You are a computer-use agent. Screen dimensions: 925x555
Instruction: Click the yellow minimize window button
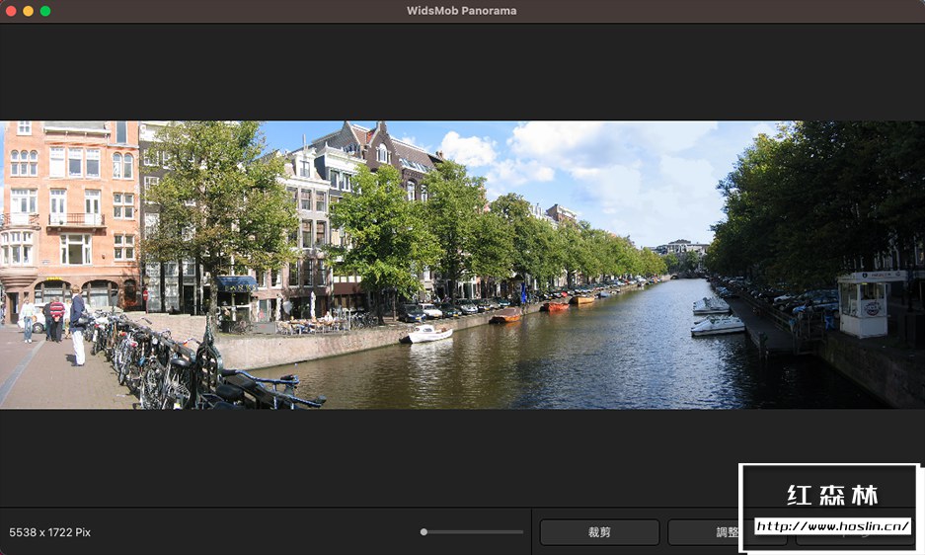(x=28, y=11)
